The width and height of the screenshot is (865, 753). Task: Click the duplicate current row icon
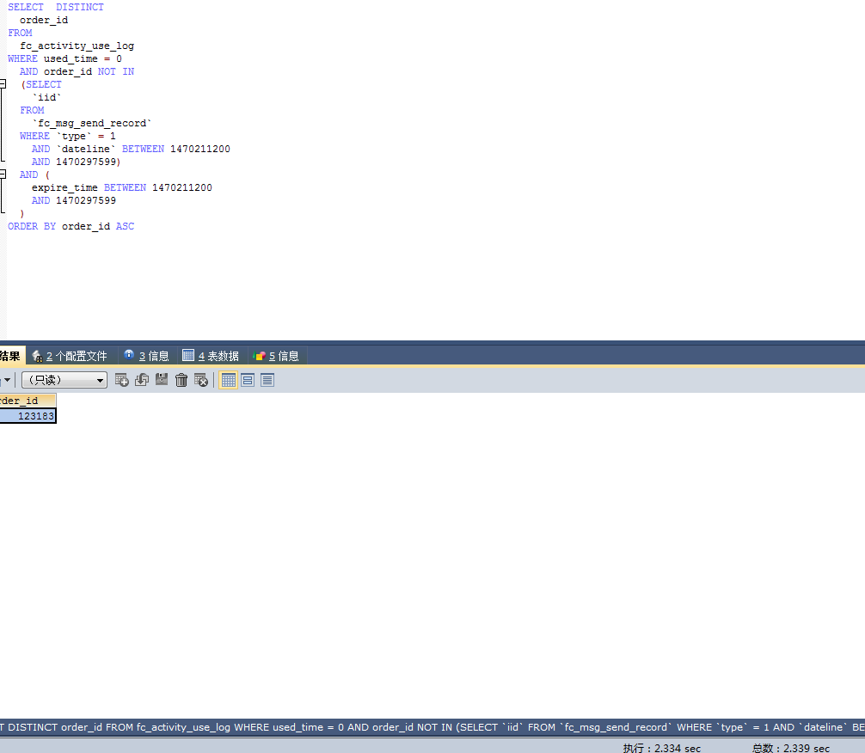(x=142, y=380)
